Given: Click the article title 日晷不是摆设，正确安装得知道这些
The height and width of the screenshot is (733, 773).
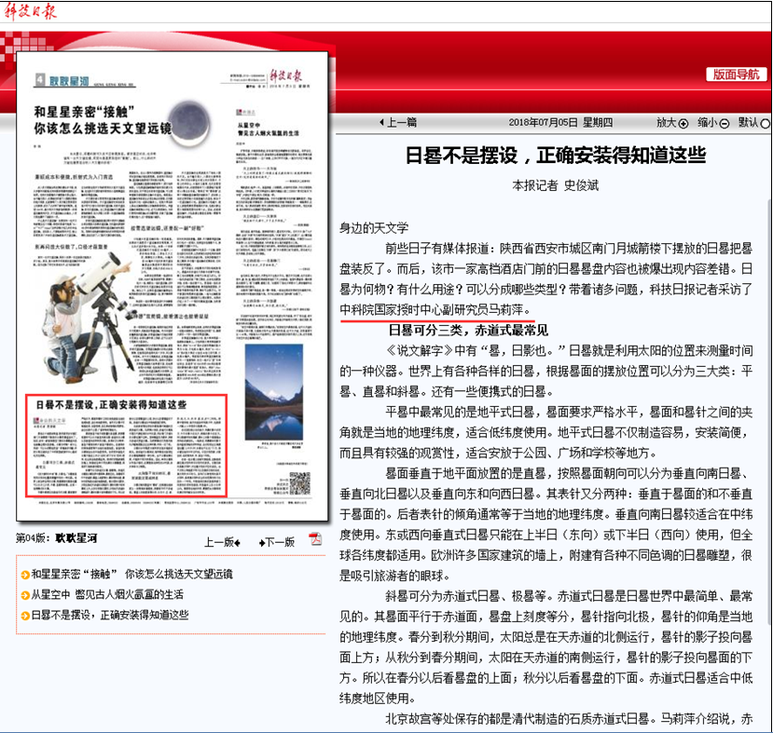Looking at the screenshot, I should (555, 156).
